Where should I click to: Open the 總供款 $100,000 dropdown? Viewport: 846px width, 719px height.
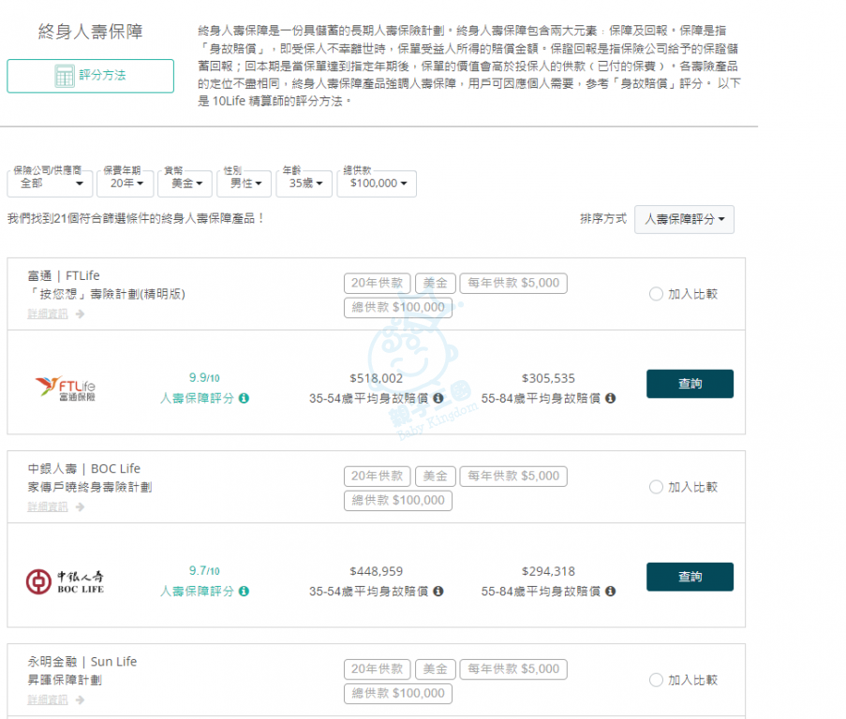(x=377, y=183)
